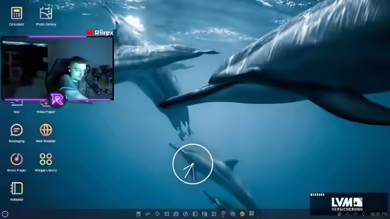390x219 pixels.
Task: Click the Video Player desktop label
Action: (x=46, y=112)
